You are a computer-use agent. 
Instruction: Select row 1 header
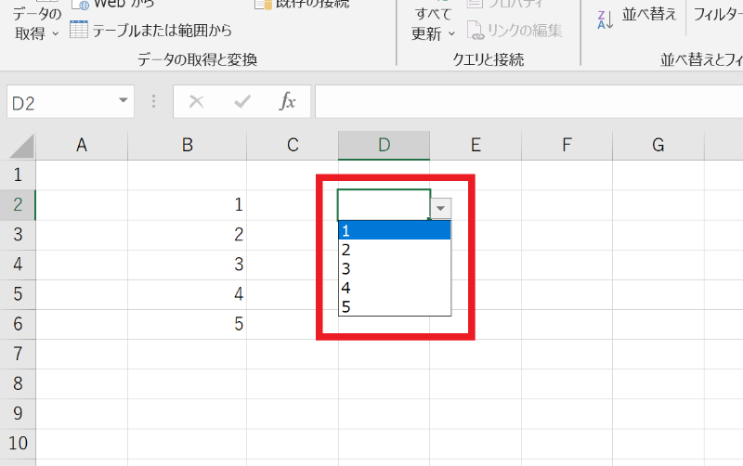pos(18,175)
